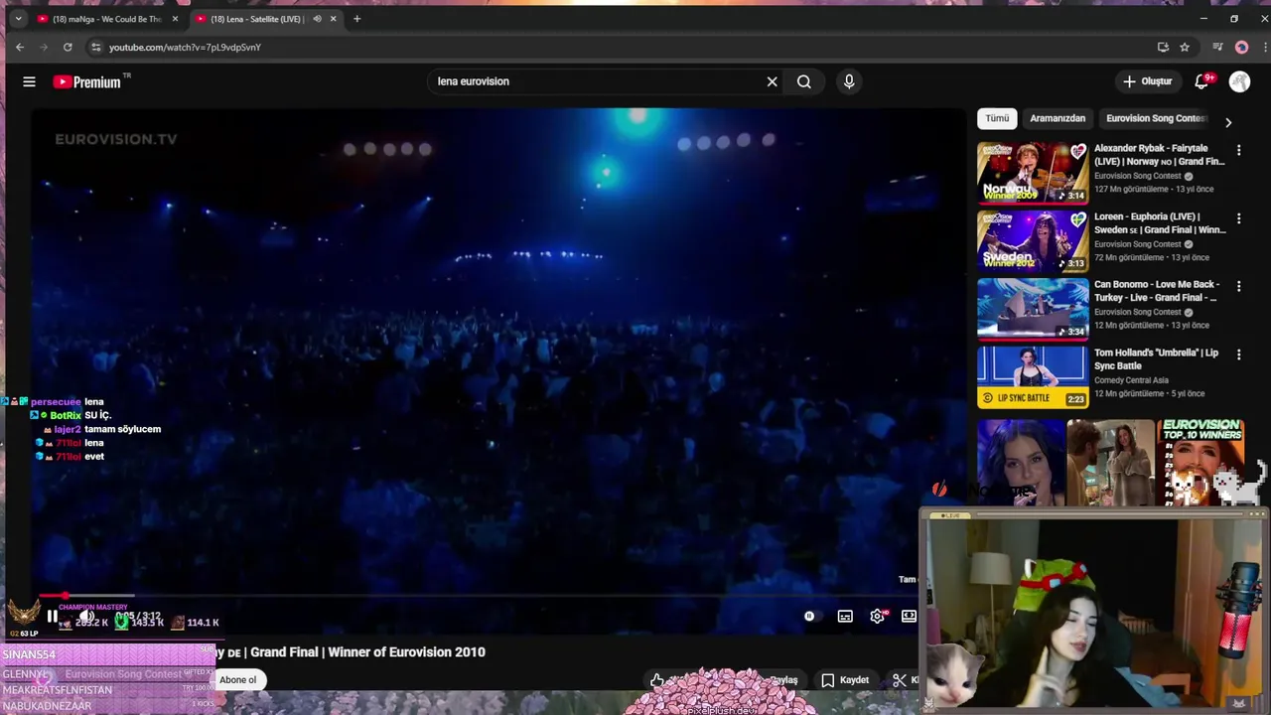The image size is (1271, 715).
Task: Click the Abone ol subscribe button
Action: 238,680
